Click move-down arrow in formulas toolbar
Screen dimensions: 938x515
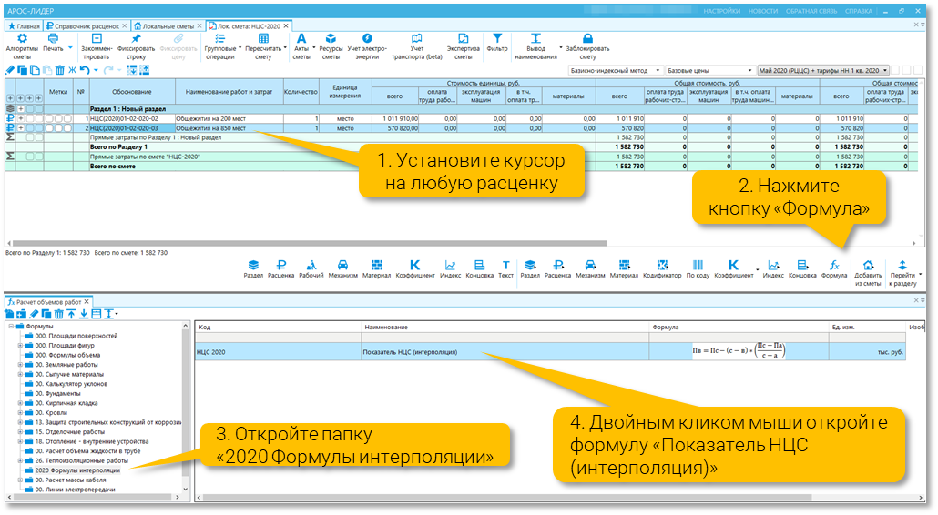click(84, 314)
